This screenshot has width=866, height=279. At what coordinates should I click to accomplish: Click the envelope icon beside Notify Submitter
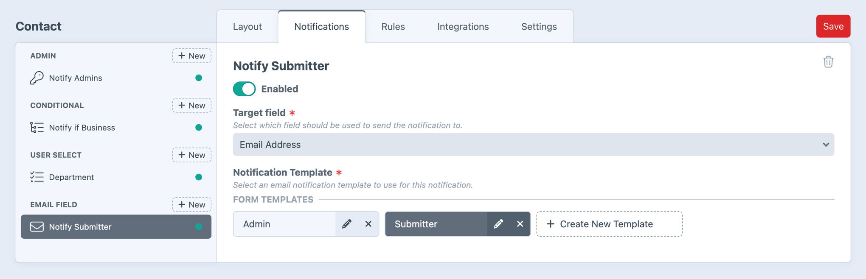click(x=37, y=226)
